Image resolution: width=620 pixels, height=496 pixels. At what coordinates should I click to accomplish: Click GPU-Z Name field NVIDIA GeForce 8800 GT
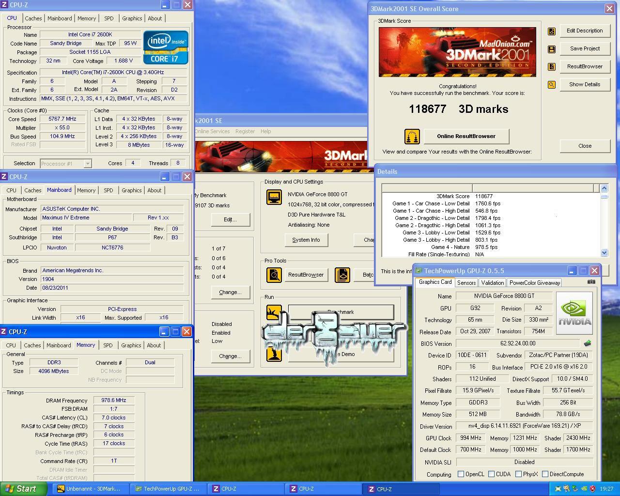(504, 296)
